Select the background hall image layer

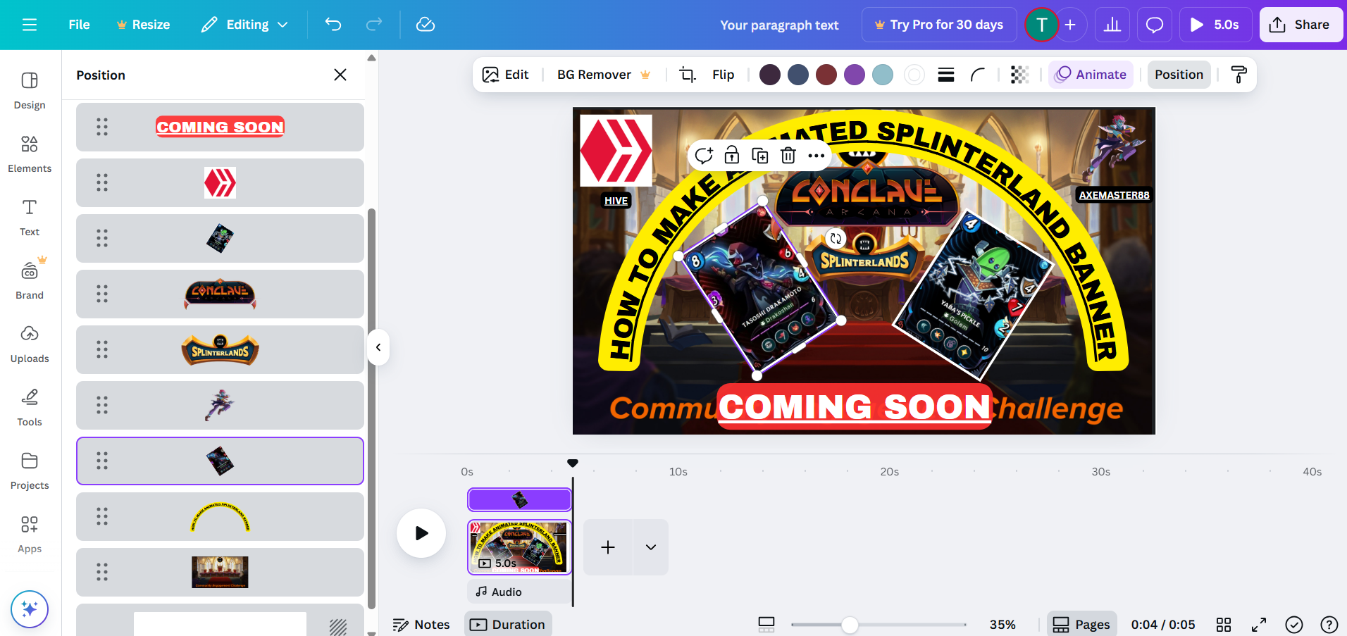[220, 572]
